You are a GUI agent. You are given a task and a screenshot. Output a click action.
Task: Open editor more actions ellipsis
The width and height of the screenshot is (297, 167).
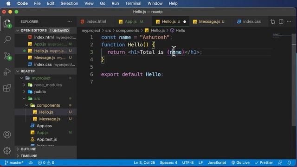coord(289,22)
